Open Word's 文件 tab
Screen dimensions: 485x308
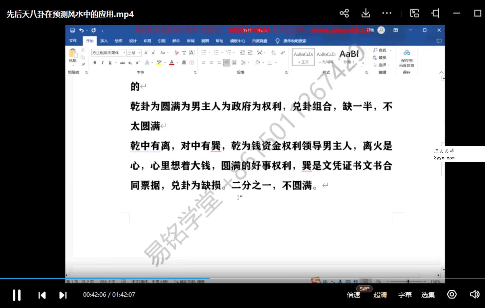[73, 41]
